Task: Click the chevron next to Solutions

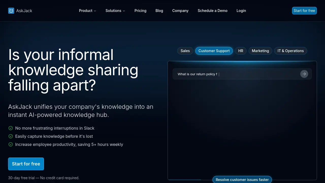Action: coord(124,11)
